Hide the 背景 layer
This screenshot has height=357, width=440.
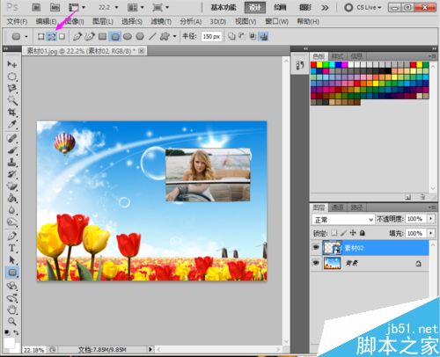316,263
